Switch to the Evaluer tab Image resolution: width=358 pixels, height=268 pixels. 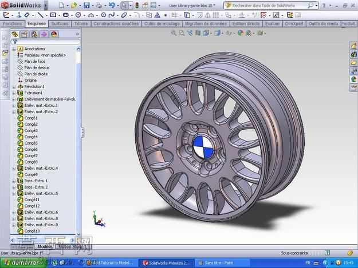pyautogui.click(x=273, y=23)
